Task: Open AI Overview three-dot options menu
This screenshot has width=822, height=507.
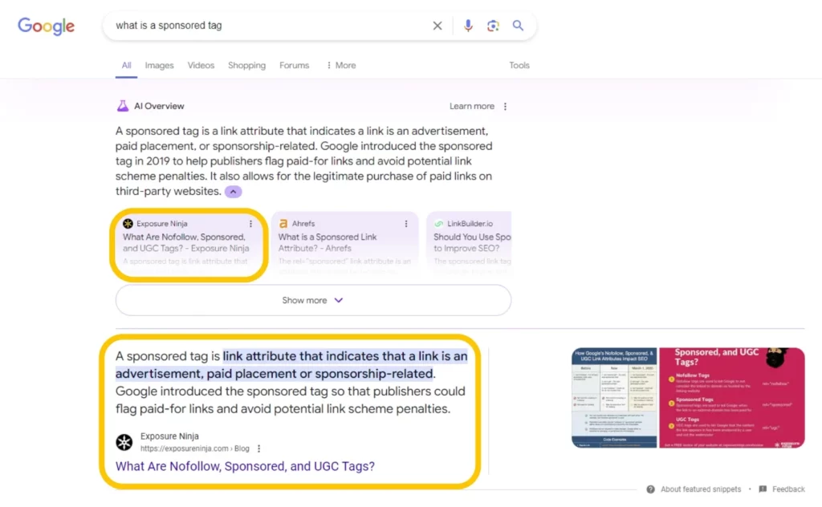Action: pyautogui.click(x=506, y=107)
